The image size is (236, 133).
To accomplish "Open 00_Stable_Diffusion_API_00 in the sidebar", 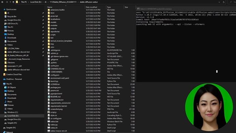I will 18,55.
